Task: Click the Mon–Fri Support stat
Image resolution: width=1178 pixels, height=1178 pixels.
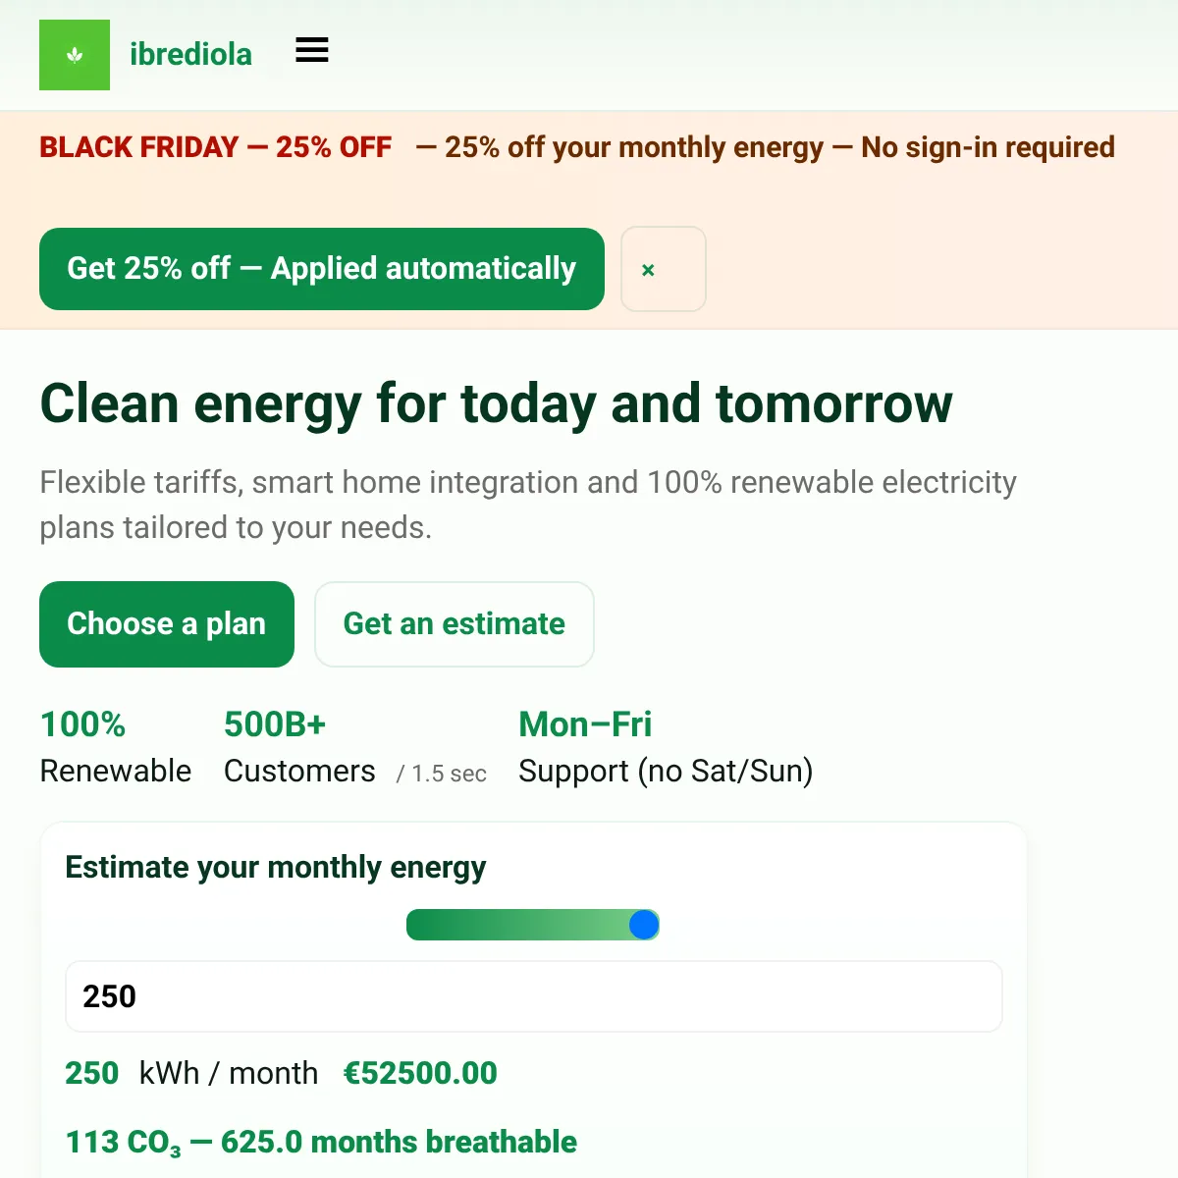Action: click(666, 747)
